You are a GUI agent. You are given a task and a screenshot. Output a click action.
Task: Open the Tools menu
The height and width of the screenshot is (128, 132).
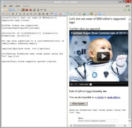pos(18,6)
